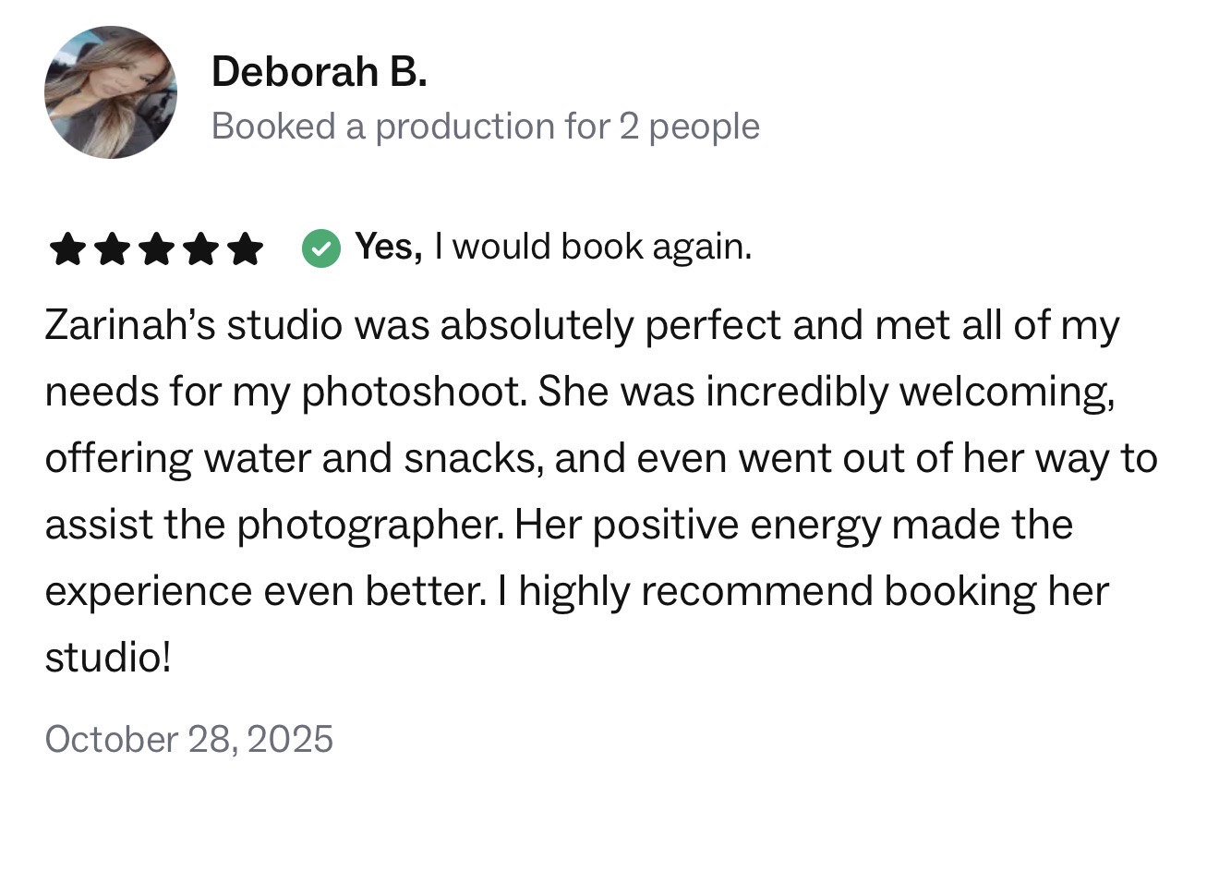
Task: Click the word "photoshoot" in the review
Action: [x=413, y=392]
